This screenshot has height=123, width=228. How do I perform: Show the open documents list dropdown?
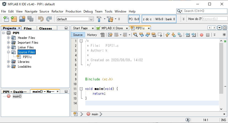[219, 28]
